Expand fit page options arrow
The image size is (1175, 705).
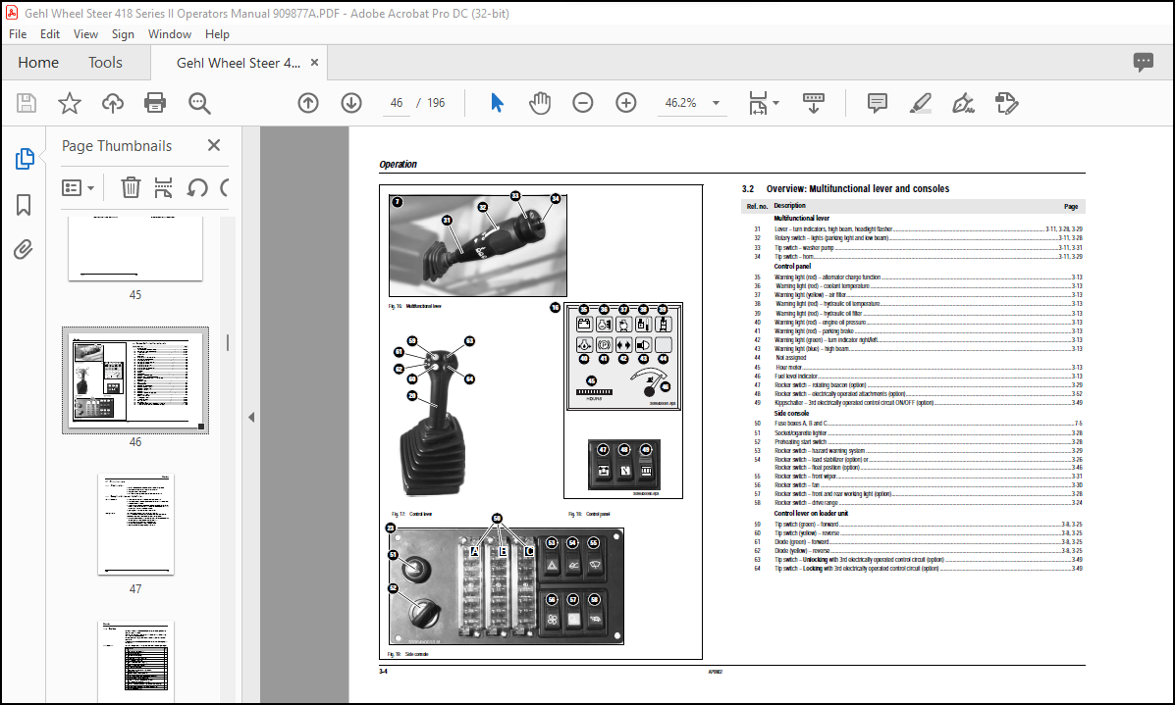775,103
